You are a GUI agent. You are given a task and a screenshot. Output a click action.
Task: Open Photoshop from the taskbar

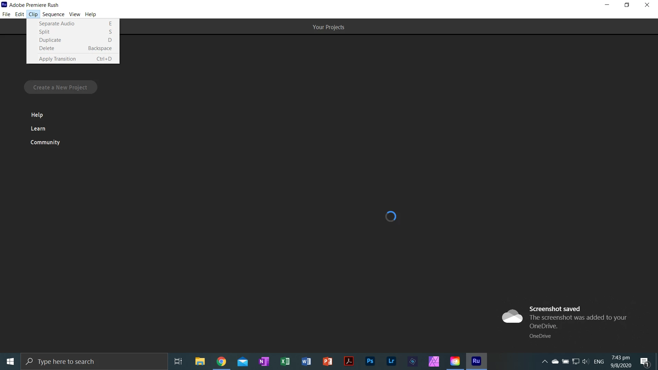370,361
